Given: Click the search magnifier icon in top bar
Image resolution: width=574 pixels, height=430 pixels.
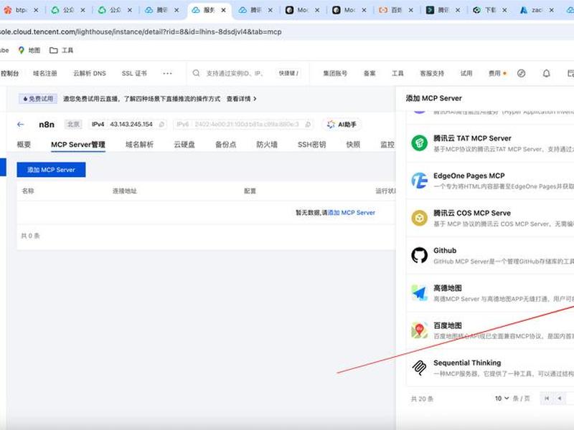Looking at the screenshot, I should click(x=196, y=73).
